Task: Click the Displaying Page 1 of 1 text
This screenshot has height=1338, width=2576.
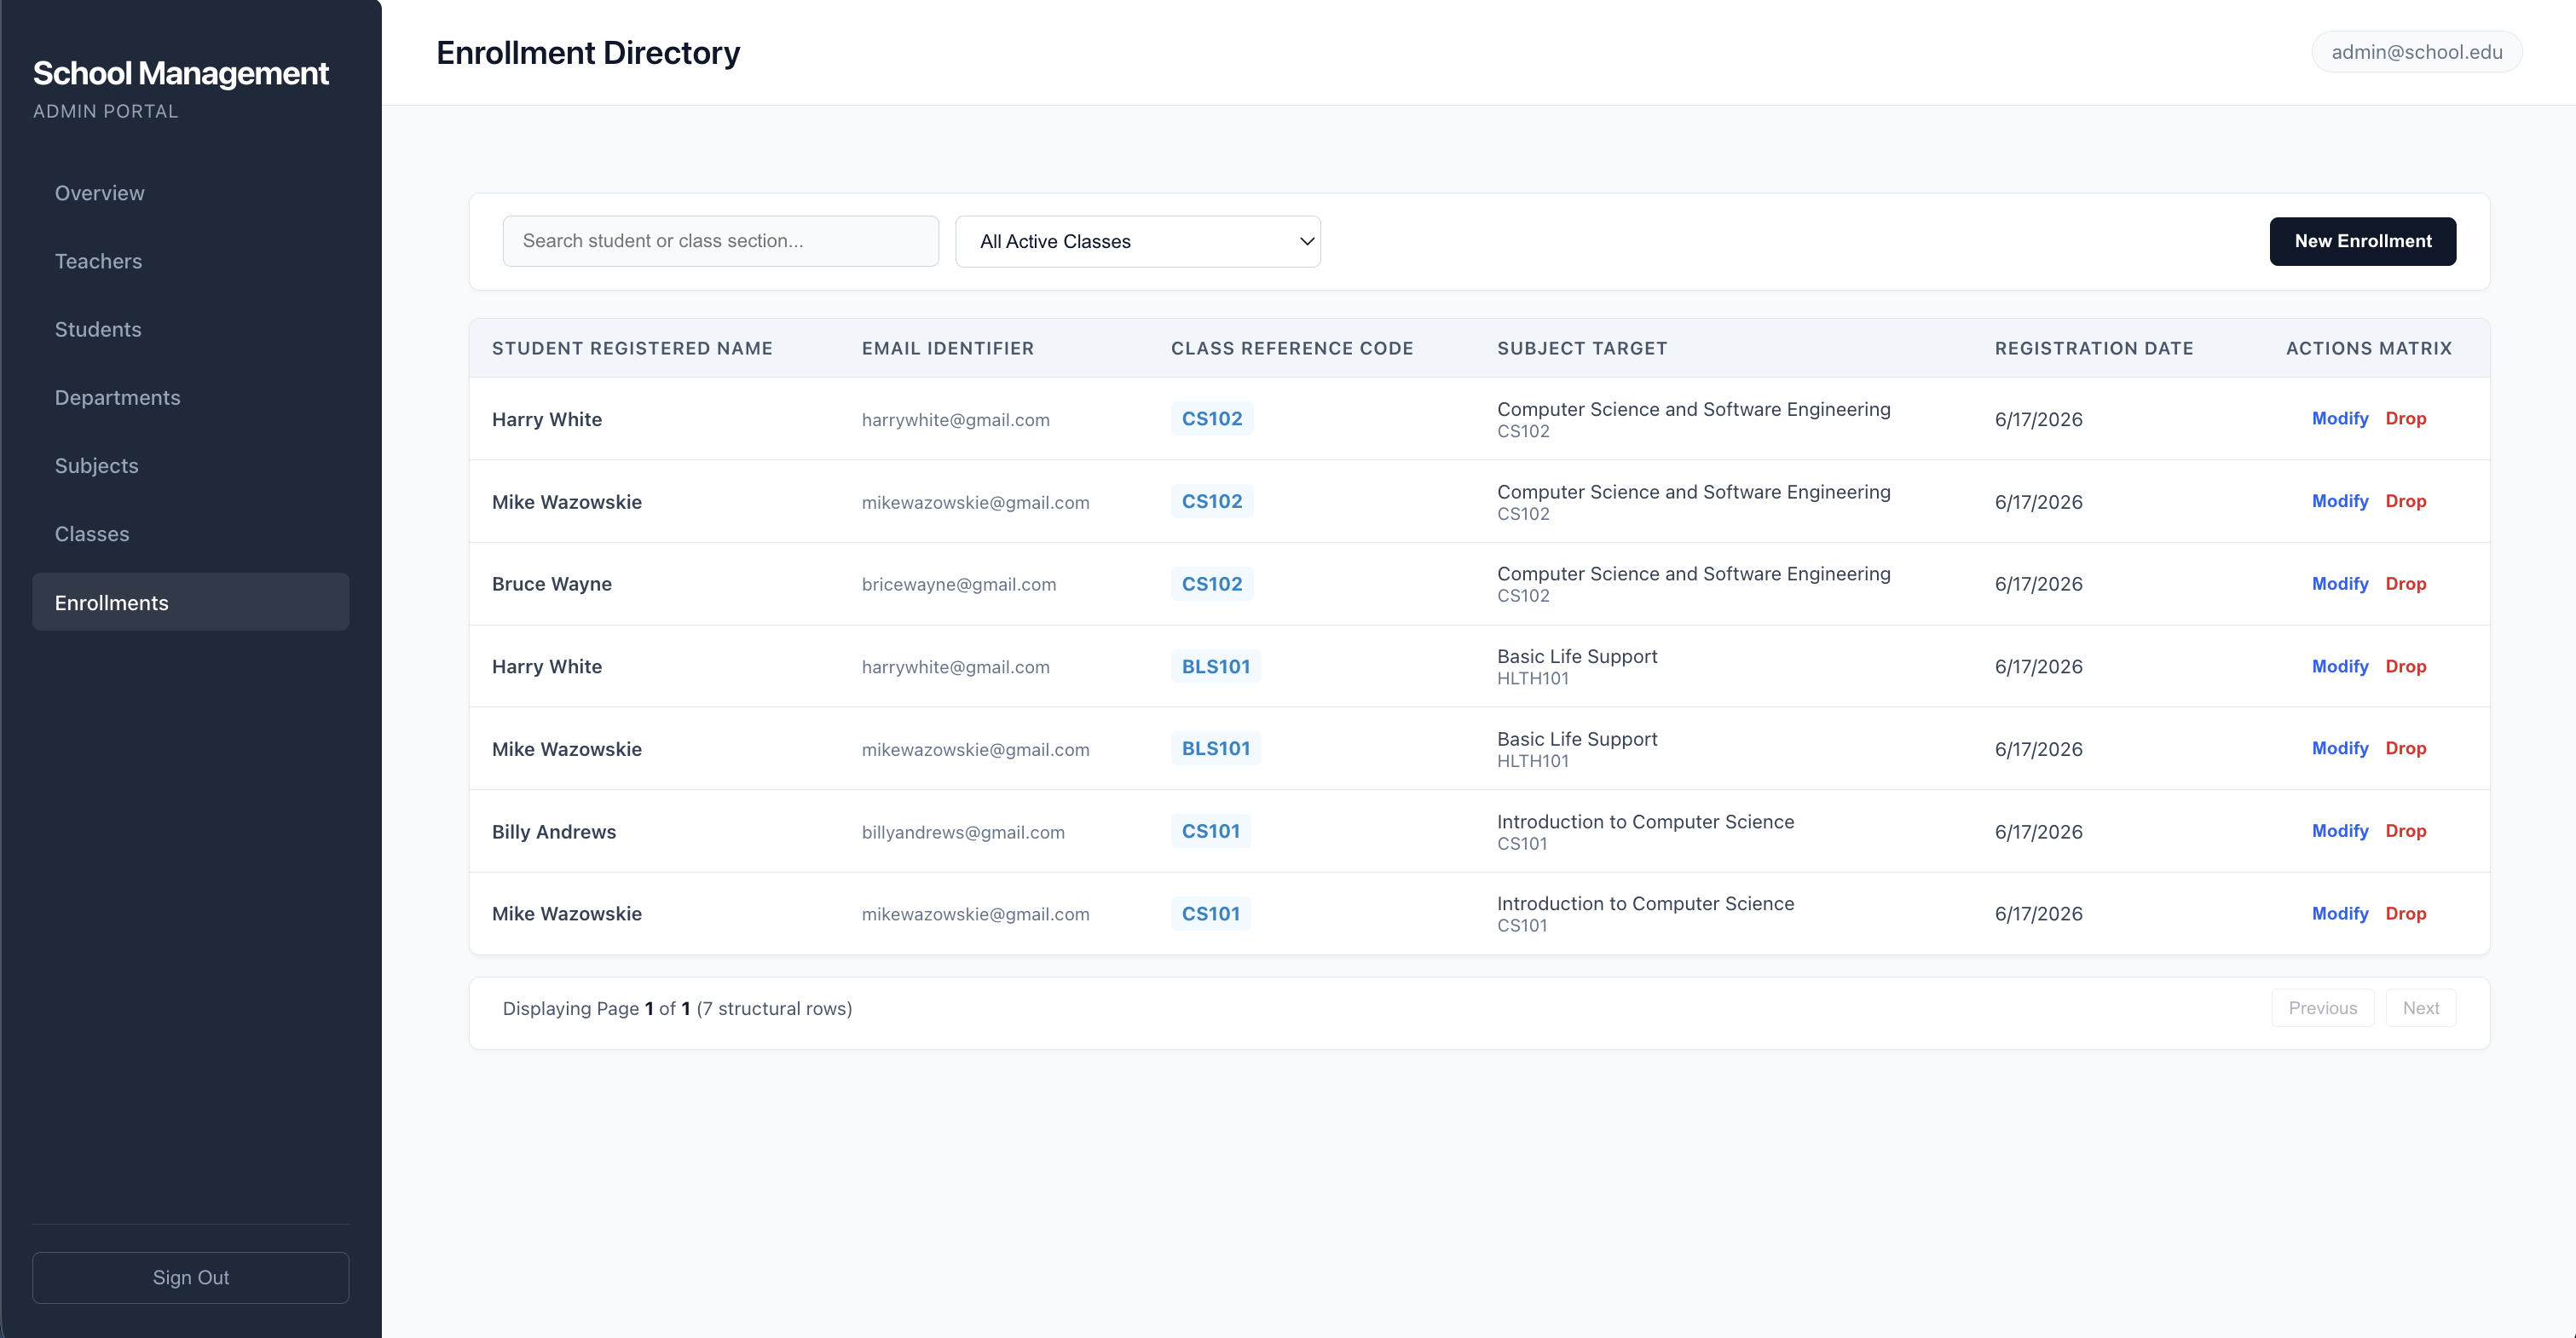Action: (677, 1008)
